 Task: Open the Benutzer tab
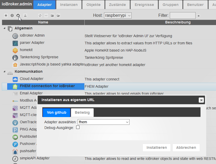195,5
